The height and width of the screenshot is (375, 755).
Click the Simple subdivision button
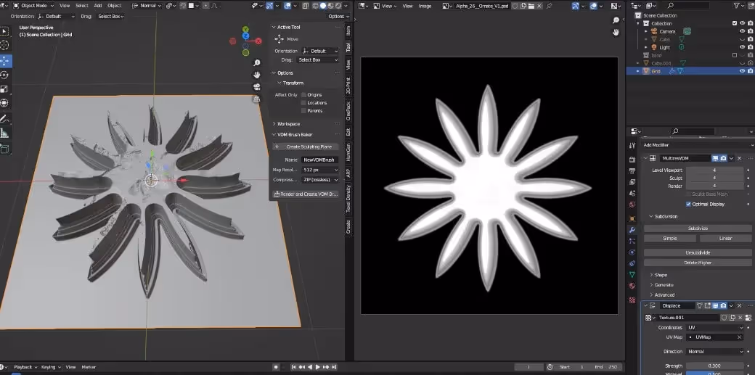[x=670, y=239]
